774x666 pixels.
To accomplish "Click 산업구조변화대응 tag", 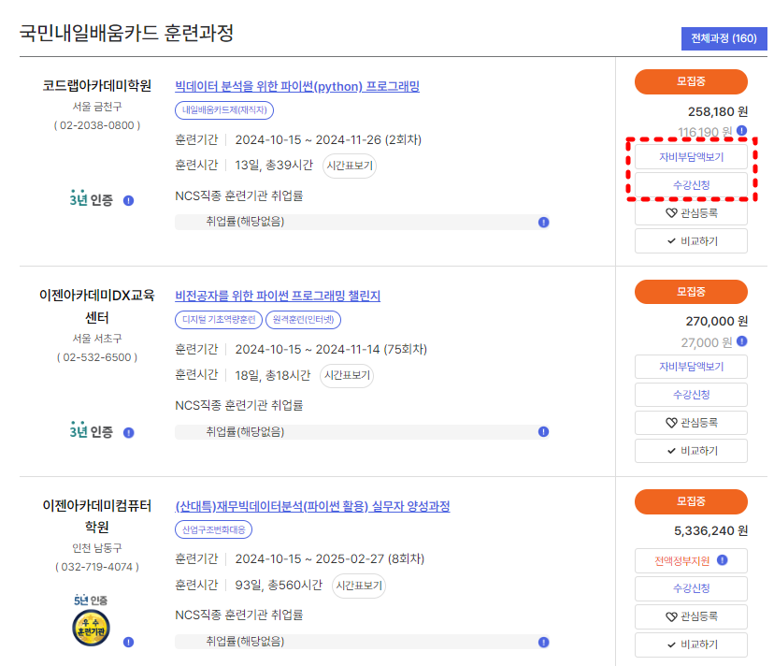I will (213, 529).
